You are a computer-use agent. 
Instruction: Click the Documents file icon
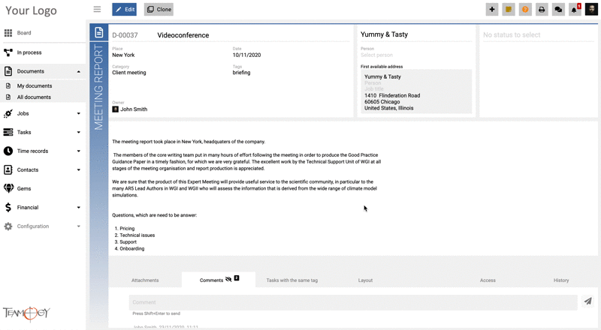[x=8, y=71]
